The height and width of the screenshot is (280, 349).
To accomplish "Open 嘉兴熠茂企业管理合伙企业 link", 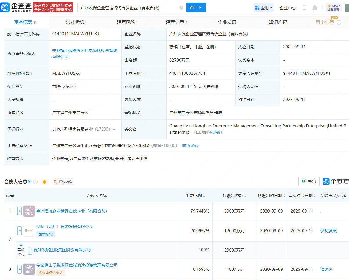I will (x=73, y=211).
